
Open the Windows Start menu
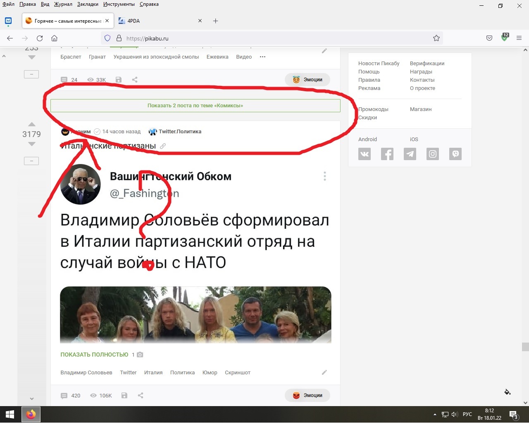point(10,414)
